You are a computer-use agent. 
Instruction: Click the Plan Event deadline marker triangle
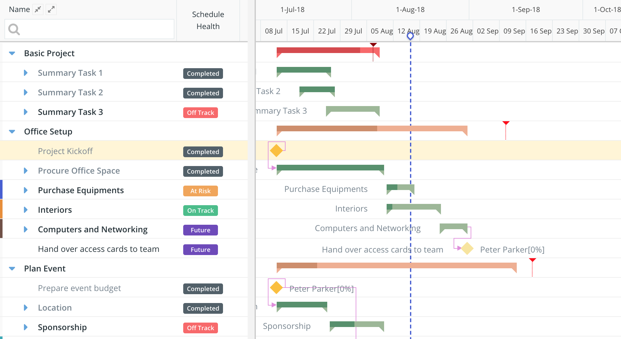click(533, 260)
